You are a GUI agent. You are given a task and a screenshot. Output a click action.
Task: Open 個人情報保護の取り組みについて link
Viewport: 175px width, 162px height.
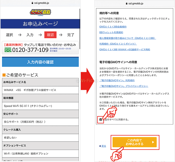[128, 38]
